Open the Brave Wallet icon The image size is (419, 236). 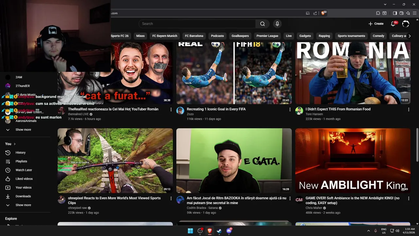401,13
